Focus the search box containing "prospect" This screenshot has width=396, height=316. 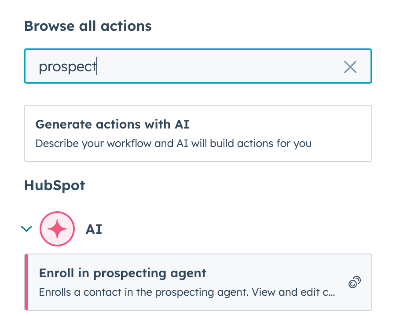198,66
